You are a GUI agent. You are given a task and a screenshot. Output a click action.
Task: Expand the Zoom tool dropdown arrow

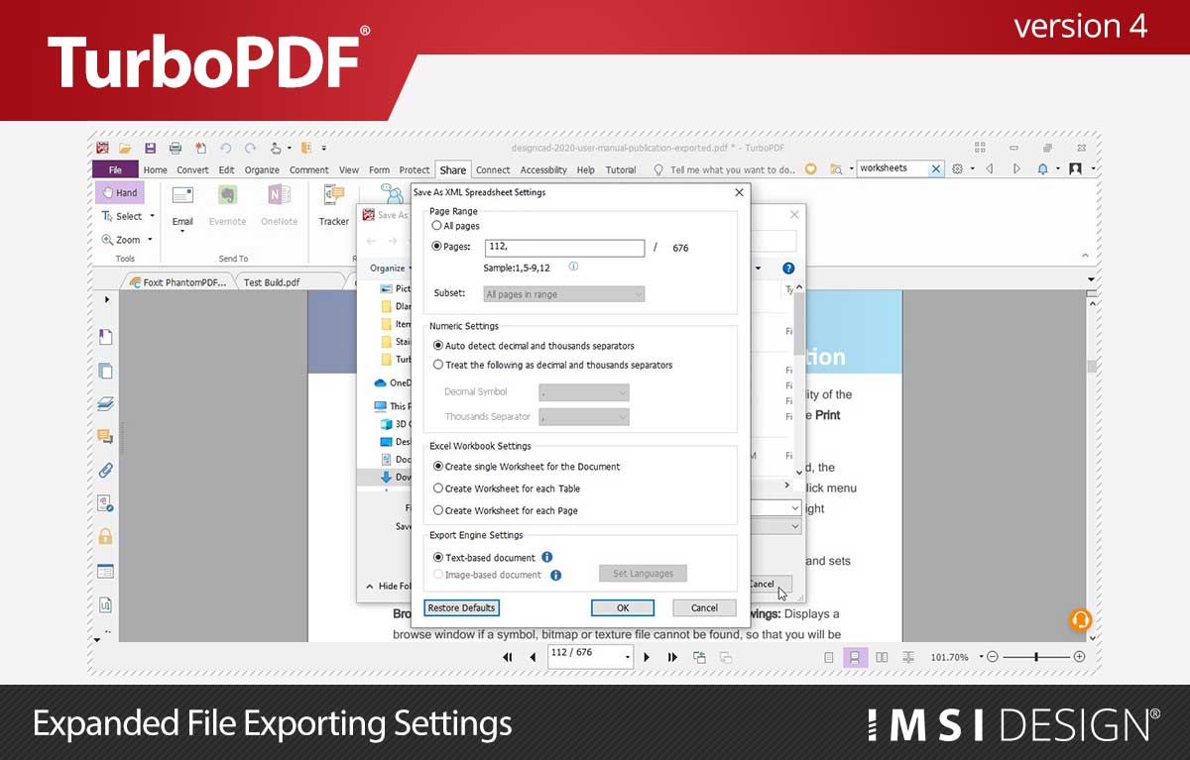[x=150, y=240]
